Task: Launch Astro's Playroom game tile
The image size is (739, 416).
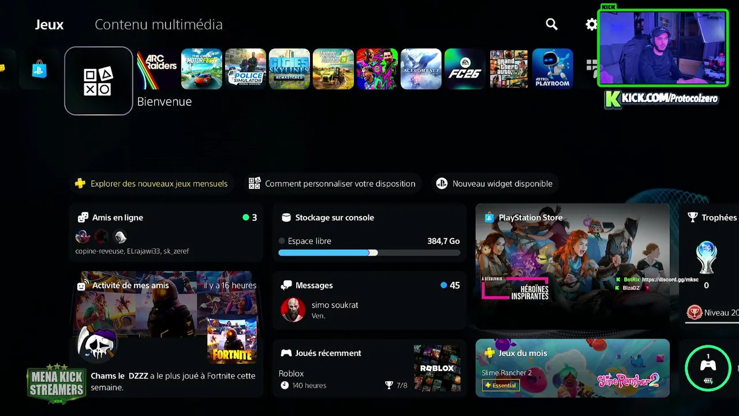Action: click(553, 69)
